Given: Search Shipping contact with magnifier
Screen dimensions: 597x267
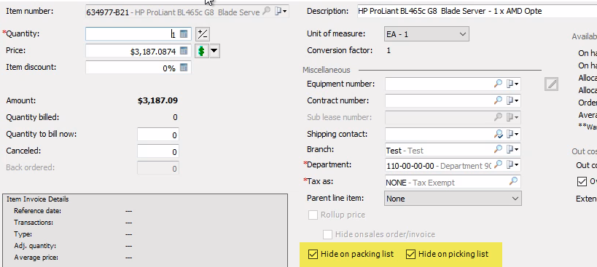Looking at the screenshot, I should click(498, 134).
